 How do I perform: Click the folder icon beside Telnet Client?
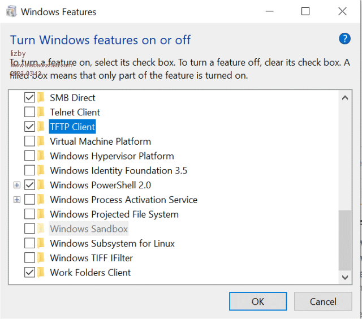[x=41, y=112]
